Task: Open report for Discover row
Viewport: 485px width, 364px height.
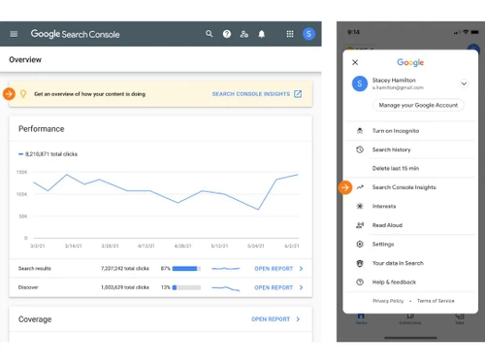Action: [x=274, y=287]
